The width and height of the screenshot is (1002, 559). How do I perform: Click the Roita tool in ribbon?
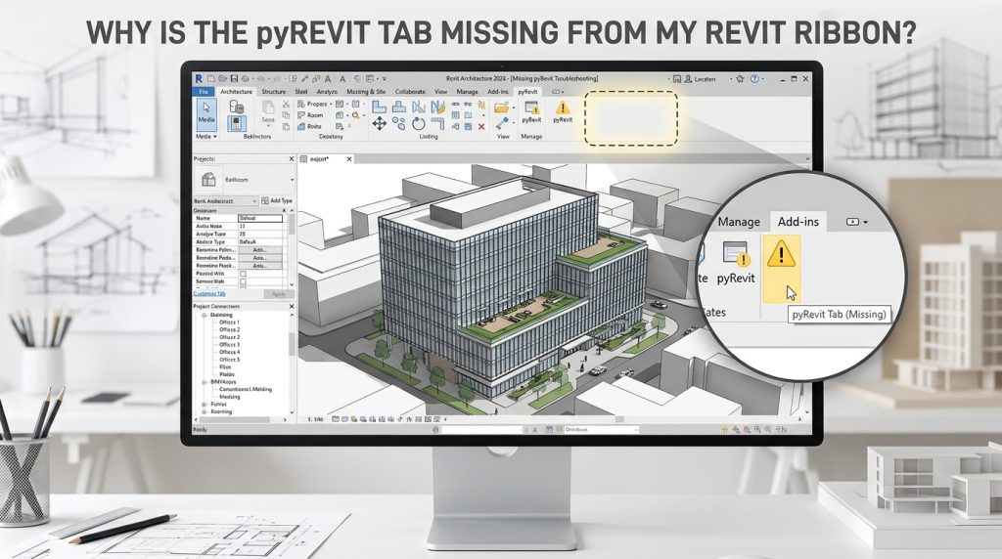pos(310,126)
